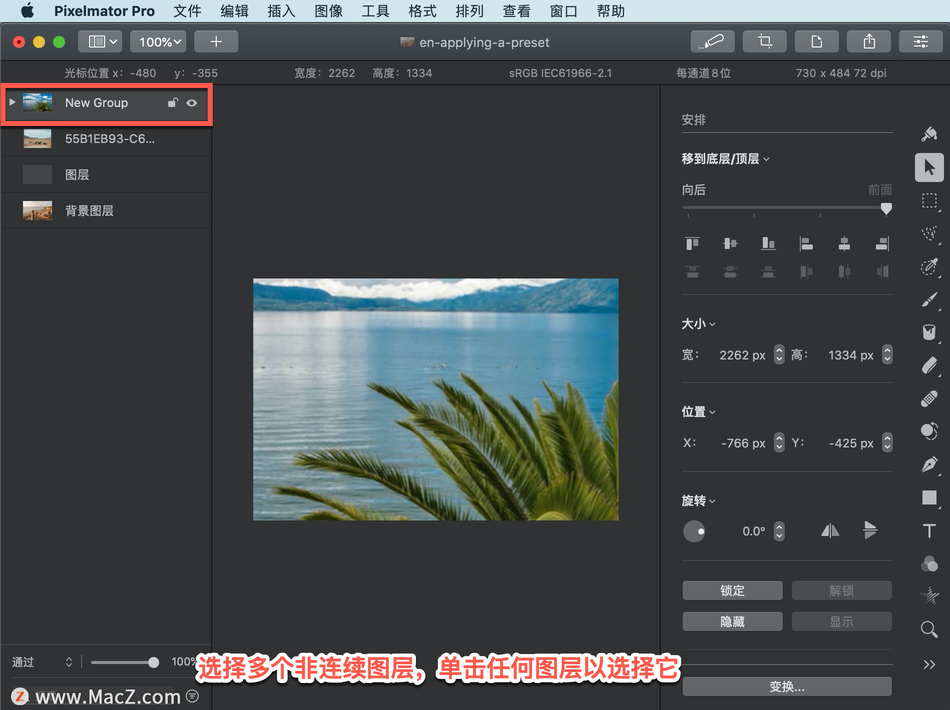Click the plus Add button
950x710 pixels.
(216, 41)
